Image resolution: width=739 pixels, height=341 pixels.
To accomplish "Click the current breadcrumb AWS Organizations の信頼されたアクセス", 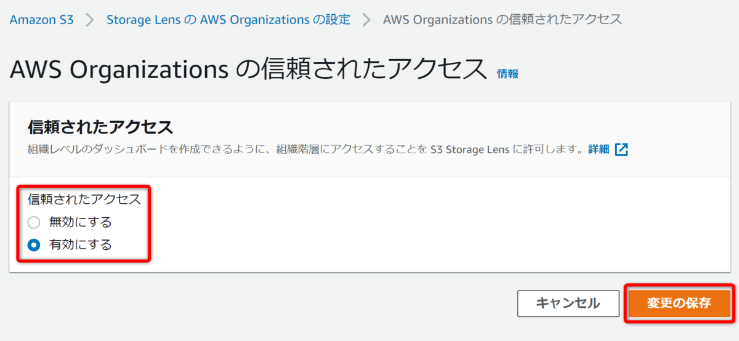I will pyautogui.click(x=503, y=20).
